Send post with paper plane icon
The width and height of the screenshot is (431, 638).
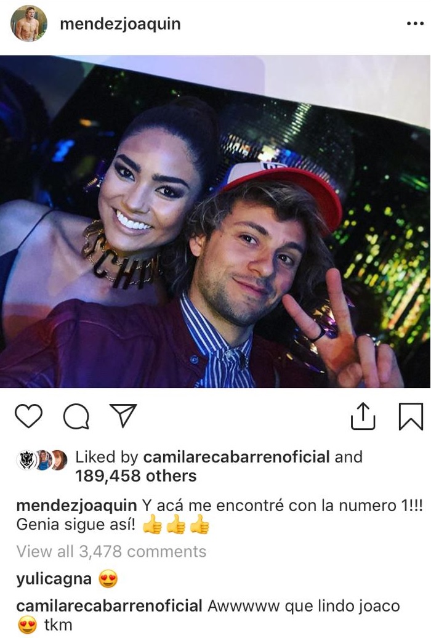pyautogui.click(x=123, y=416)
